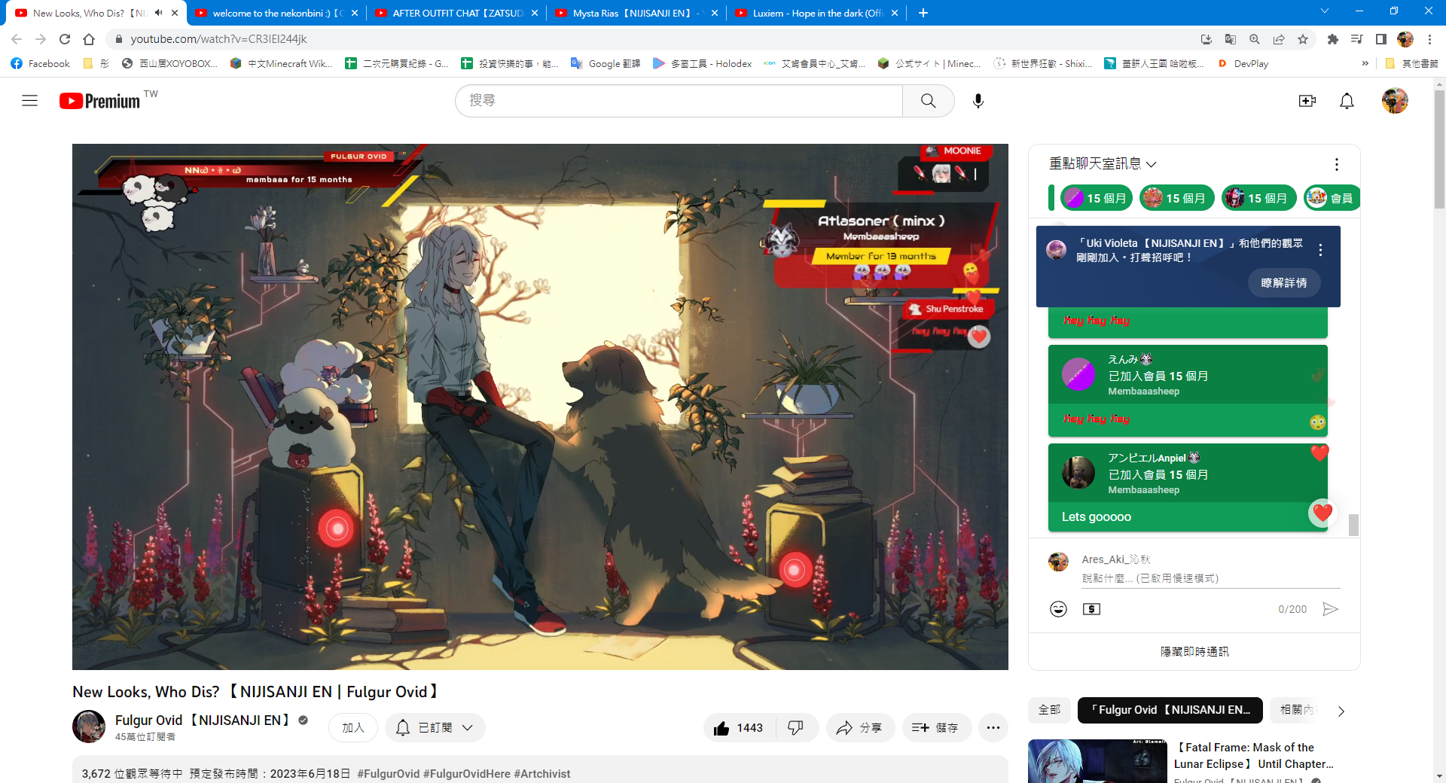Screen dimensions: 1446x783
Task: Open the Google 翻譯 bookmark
Action: pyautogui.click(x=606, y=64)
